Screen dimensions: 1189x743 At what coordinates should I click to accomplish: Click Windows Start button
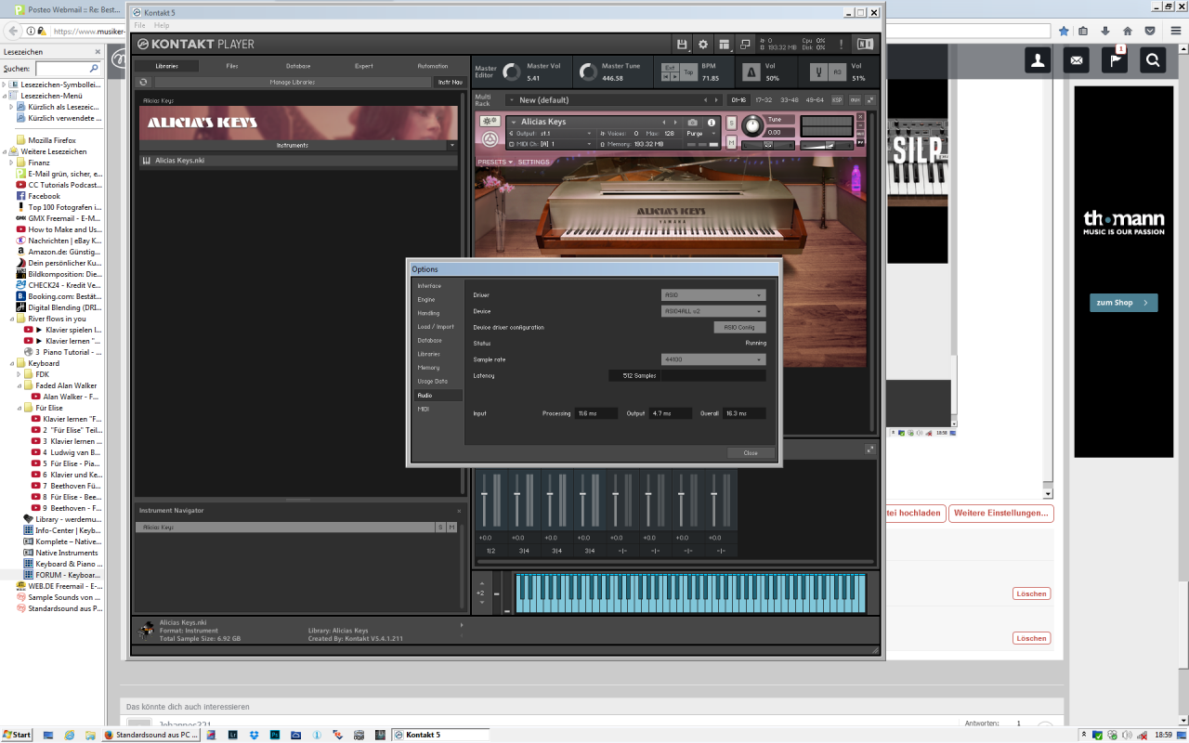click(x=17, y=735)
